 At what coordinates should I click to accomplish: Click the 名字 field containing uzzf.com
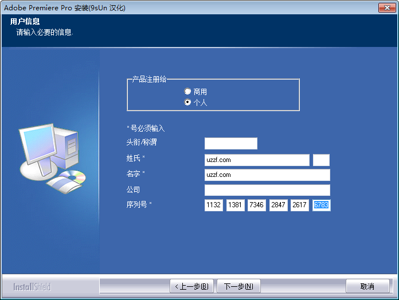[x=267, y=175]
